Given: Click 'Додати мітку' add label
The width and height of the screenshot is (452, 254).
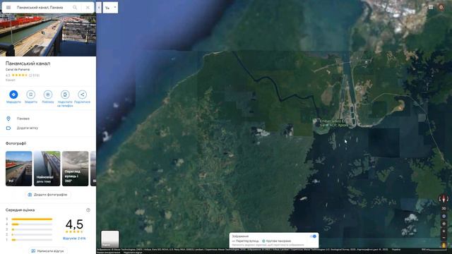Looking at the screenshot, I should (x=28, y=128).
